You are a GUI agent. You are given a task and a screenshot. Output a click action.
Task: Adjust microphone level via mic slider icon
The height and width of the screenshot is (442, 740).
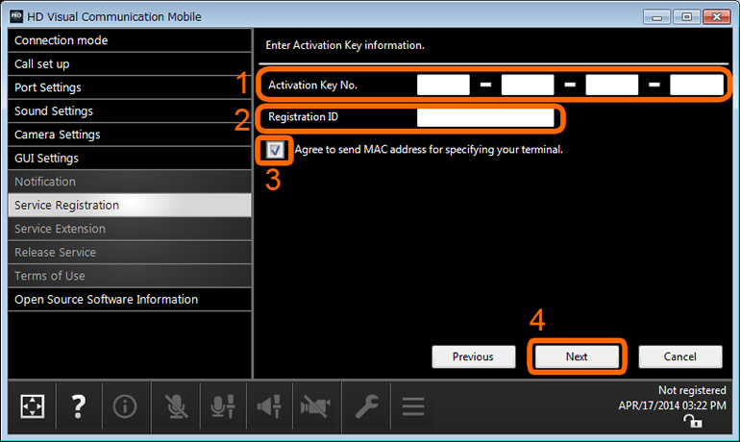point(223,406)
